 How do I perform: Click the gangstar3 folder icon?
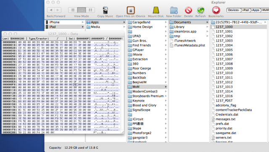click(x=130, y=138)
